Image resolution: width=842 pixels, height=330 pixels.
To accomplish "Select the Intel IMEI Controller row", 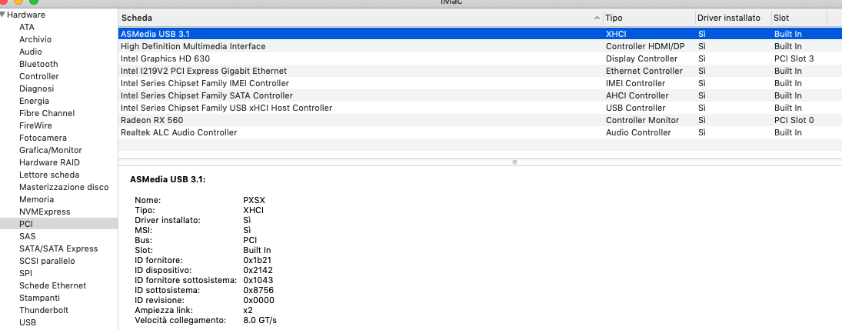I will click(480, 83).
